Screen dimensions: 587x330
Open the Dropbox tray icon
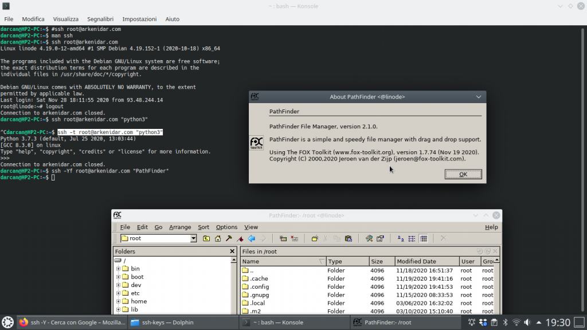(x=483, y=322)
